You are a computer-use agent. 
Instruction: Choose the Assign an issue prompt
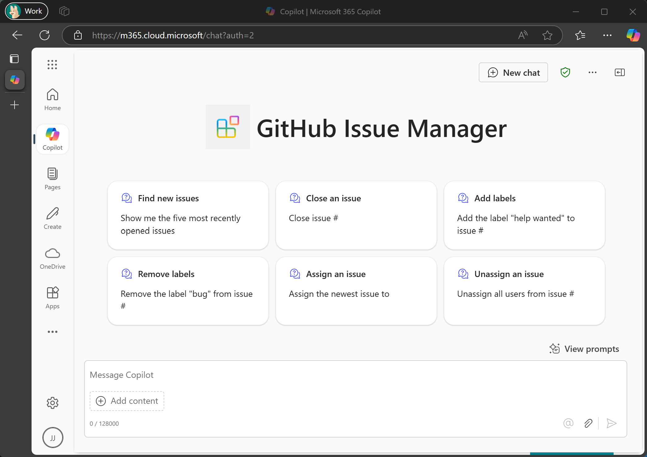[x=356, y=291]
